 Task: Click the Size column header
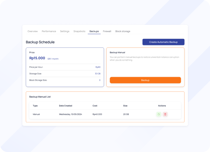click(125, 106)
